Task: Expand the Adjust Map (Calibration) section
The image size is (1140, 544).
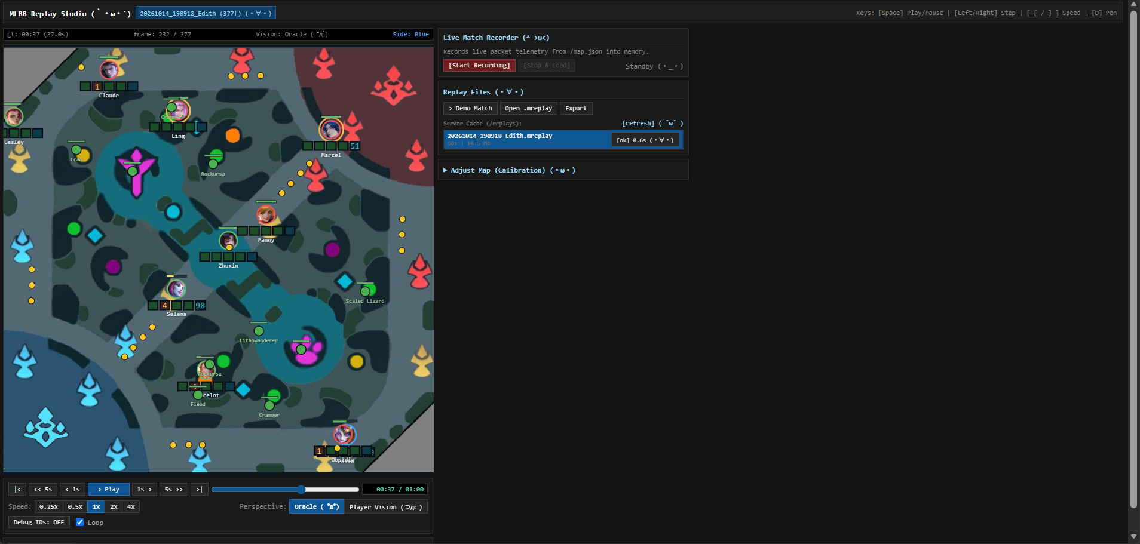Action: [x=508, y=170]
